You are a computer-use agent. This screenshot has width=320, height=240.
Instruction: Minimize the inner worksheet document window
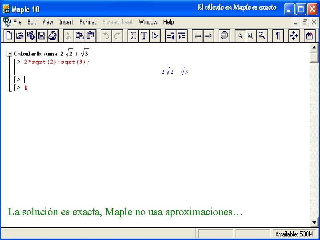[x=296, y=23]
